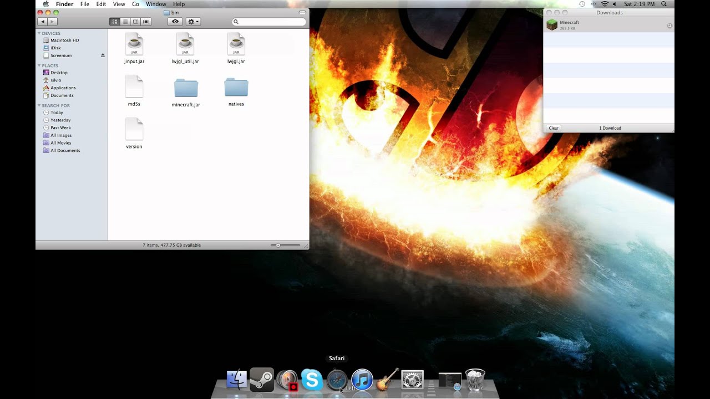Launch iTunes from the Dock
The image size is (710, 399).
point(362,380)
